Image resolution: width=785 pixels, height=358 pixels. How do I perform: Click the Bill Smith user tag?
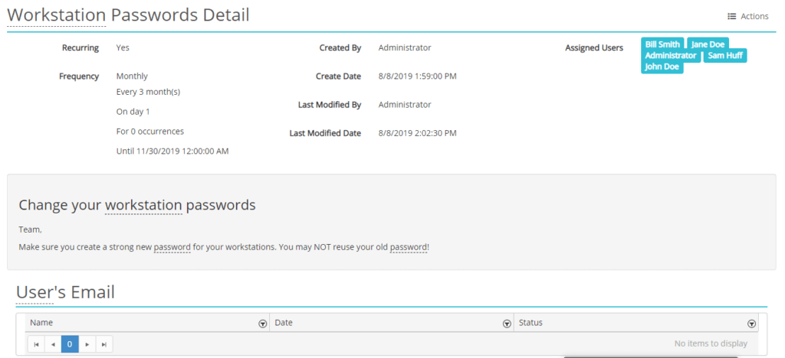662,44
